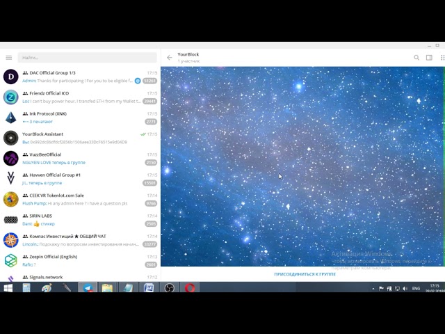
Task: Switch to Telegram in the taskbar
Action: coord(88,287)
